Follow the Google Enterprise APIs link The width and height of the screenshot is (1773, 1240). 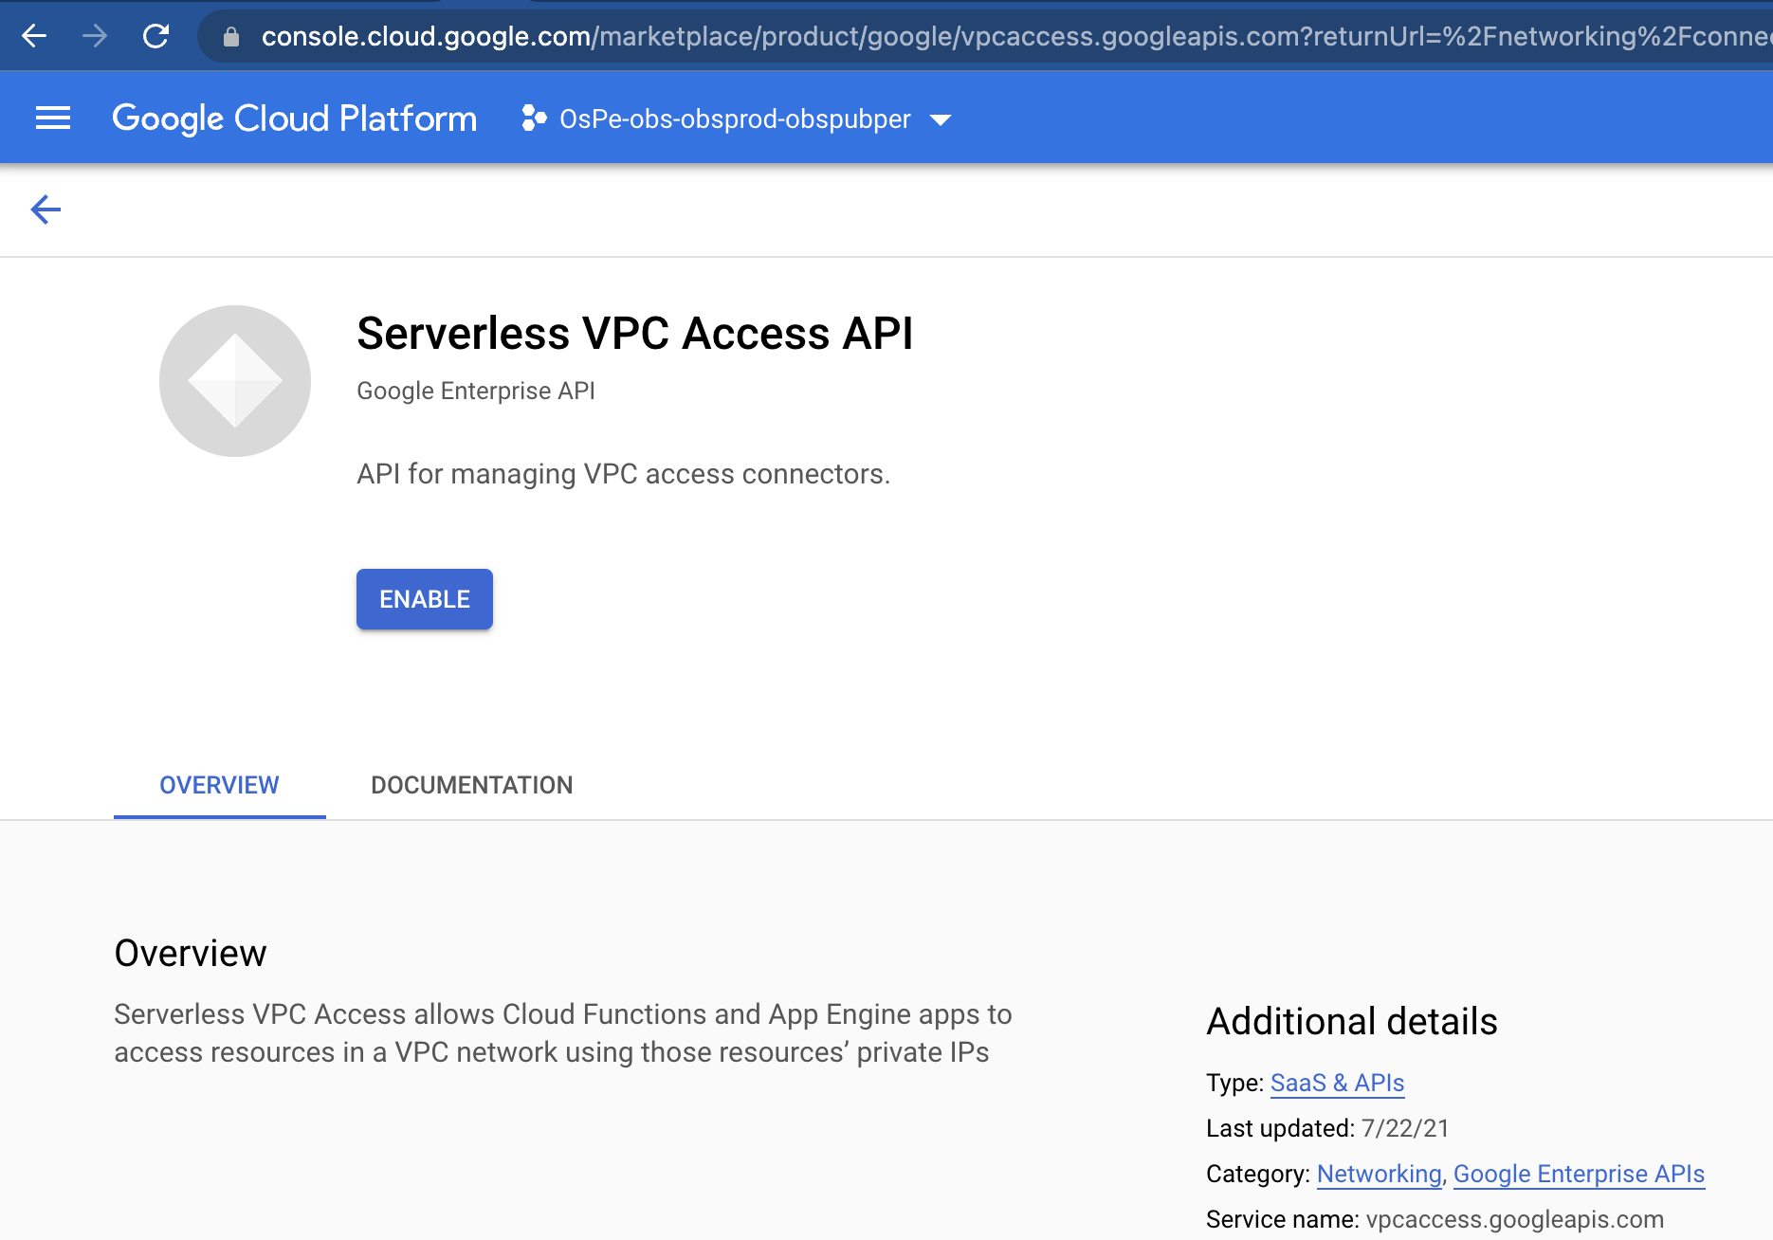(x=1578, y=1174)
